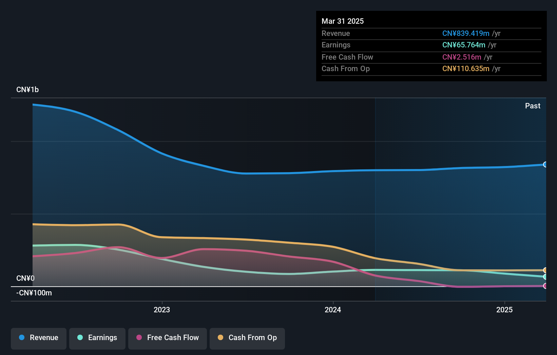Click the 2025 axis label
Screen dimensions: 557x355
click(504, 310)
